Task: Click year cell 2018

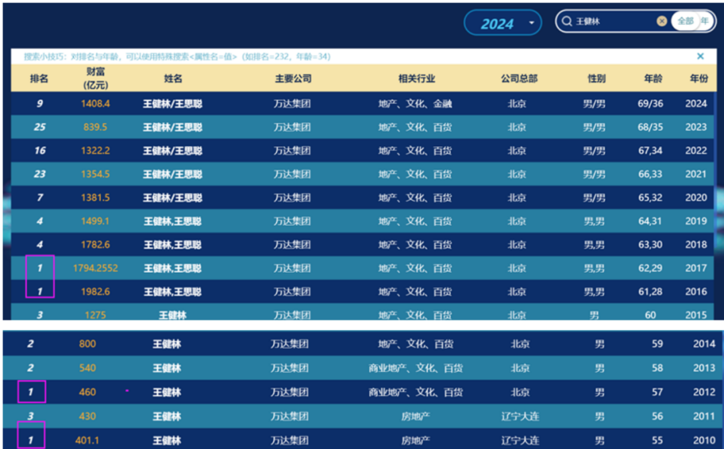Action: (x=696, y=245)
